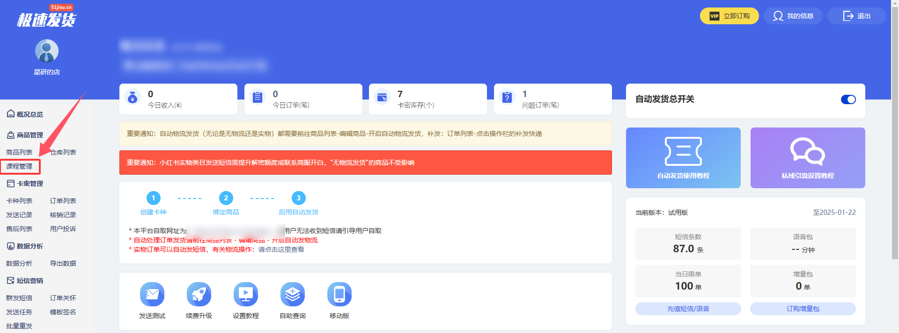Viewport: 899px width, 333px height.
Task: Click the 数据分析 chart icon
Action: tap(10, 246)
